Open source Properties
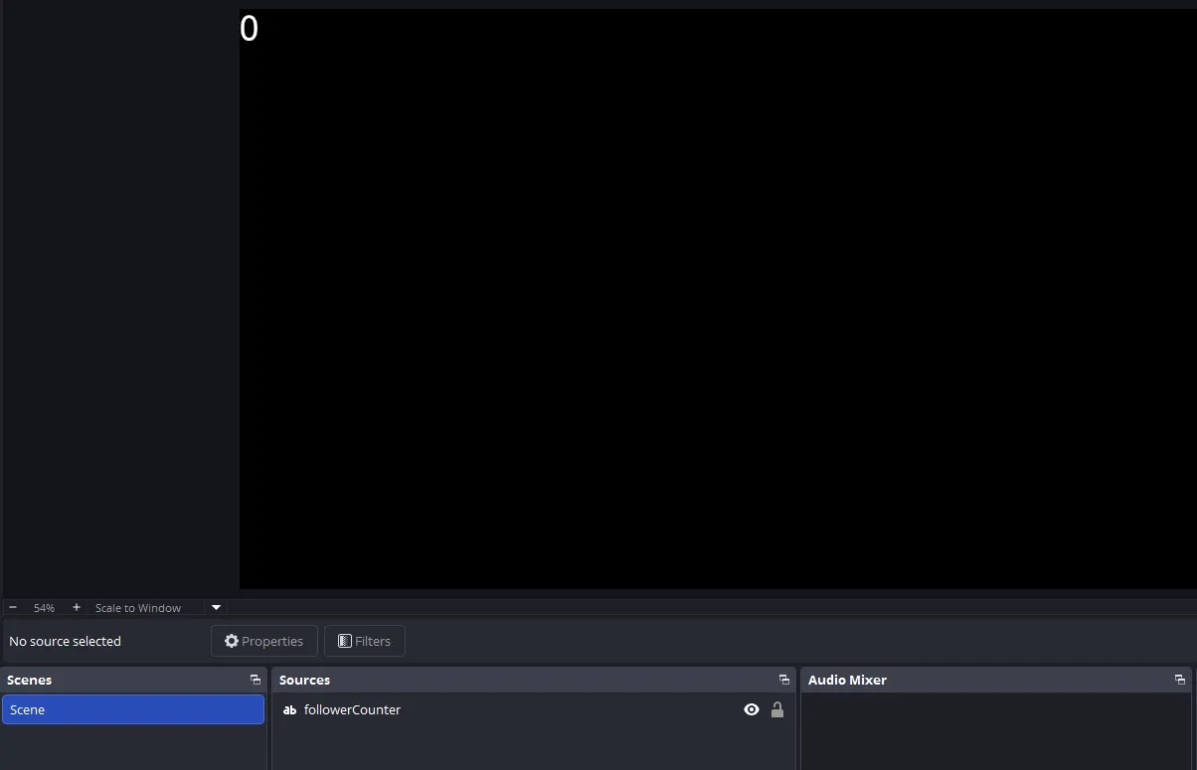 (263, 641)
